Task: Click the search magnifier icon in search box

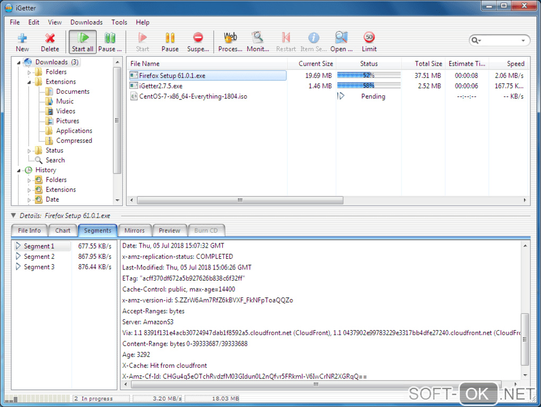Action: [x=476, y=41]
